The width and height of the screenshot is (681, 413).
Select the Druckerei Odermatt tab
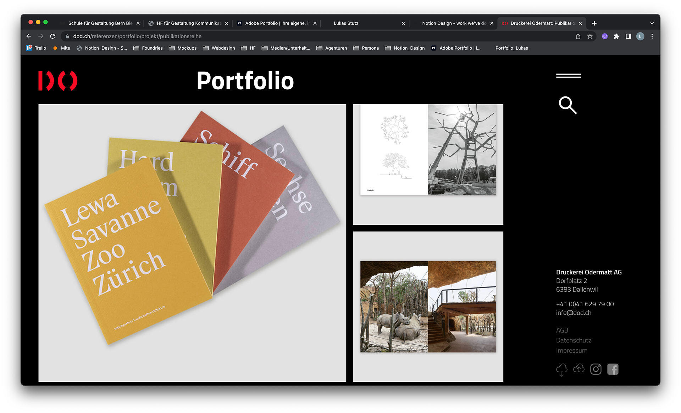[542, 23]
